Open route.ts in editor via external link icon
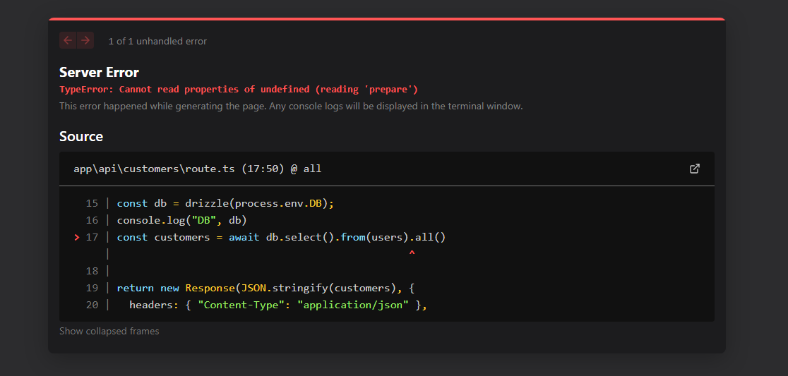Viewport: 788px width, 376px height. [695, 169]
